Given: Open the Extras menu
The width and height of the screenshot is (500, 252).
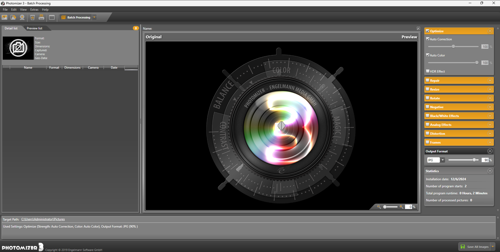Looking at the screenshot, I should tap(34, 10).
